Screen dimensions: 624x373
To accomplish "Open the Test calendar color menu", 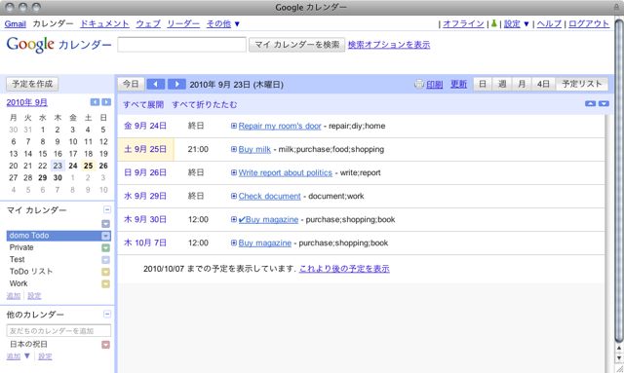I will pyautogui.click(x=105, y=260).
